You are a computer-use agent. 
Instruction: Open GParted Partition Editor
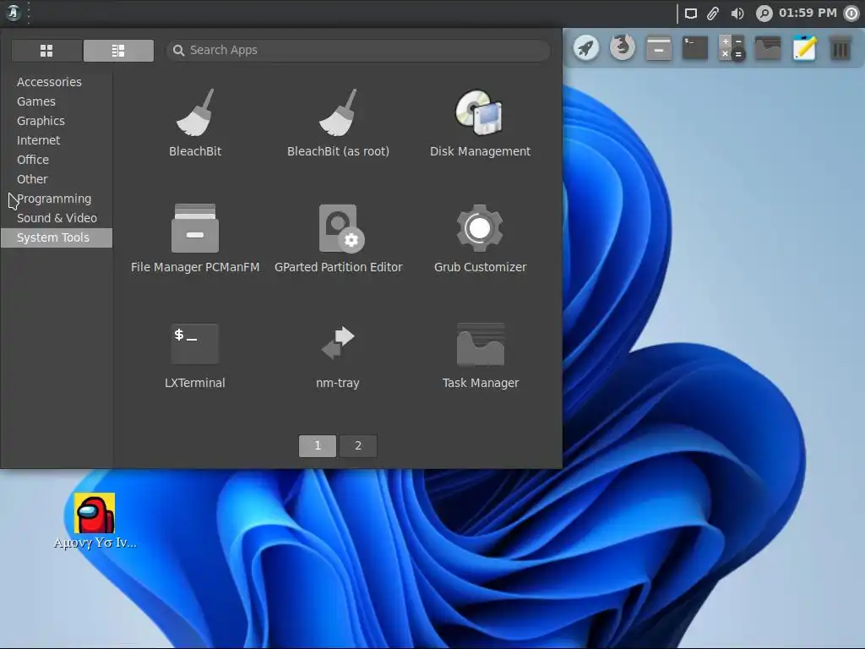coord(338,238)
